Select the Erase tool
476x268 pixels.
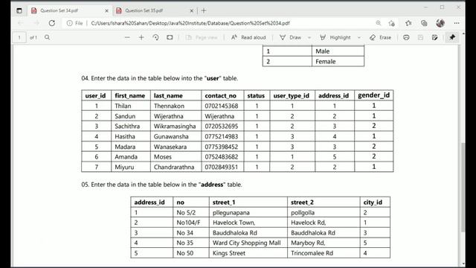pyautogui.click(x=380, y=37)
